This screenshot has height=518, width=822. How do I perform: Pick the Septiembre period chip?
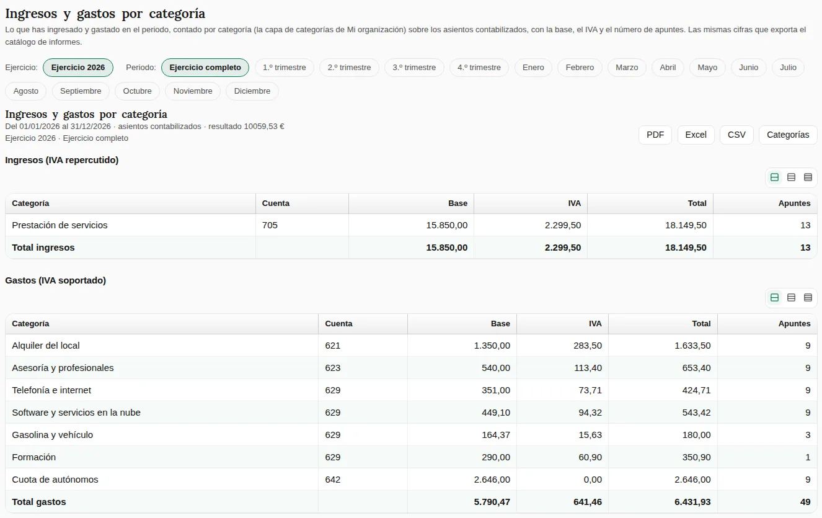point(81,91)
